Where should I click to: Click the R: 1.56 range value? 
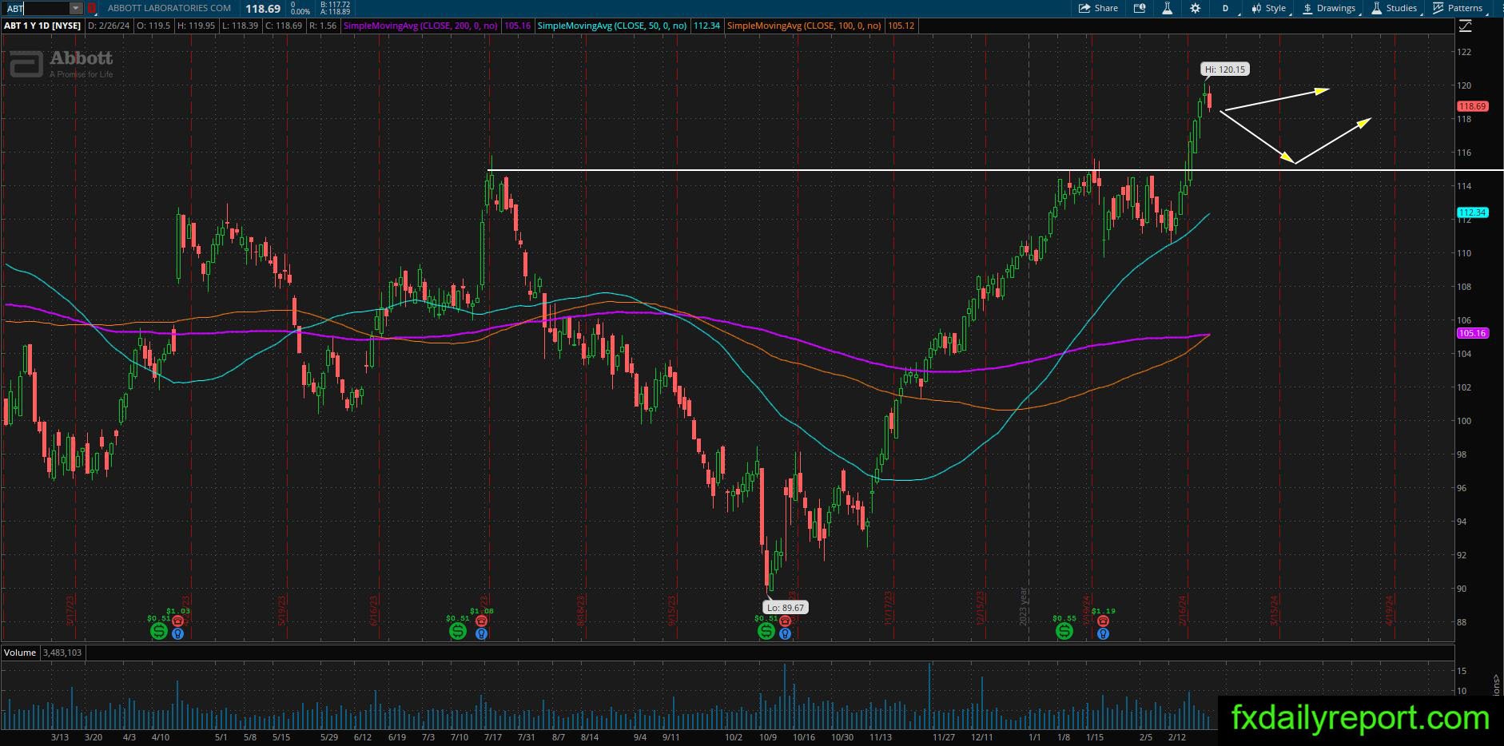click(x=323, y=26)
